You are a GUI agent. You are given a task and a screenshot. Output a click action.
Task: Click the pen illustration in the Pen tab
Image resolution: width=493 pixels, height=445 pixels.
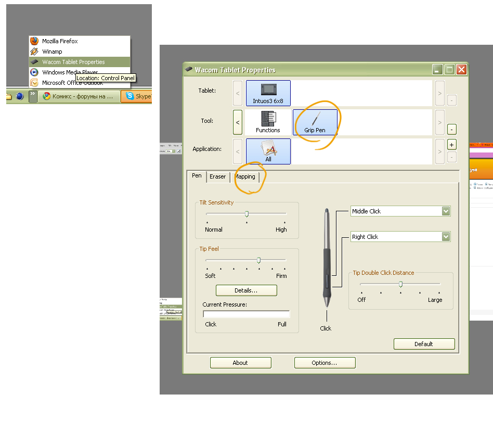tap(327, 258)
